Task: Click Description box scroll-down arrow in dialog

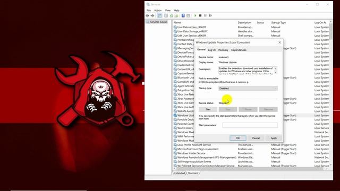Action: [276, 73]
